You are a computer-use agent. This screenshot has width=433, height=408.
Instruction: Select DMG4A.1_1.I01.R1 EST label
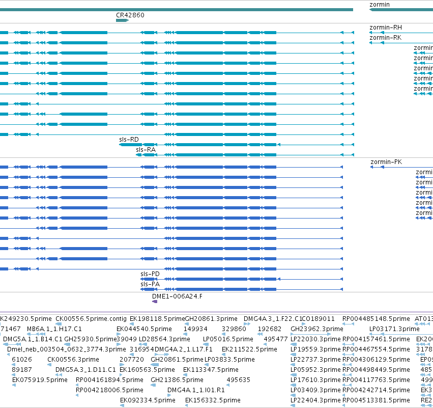click(196, 390)
